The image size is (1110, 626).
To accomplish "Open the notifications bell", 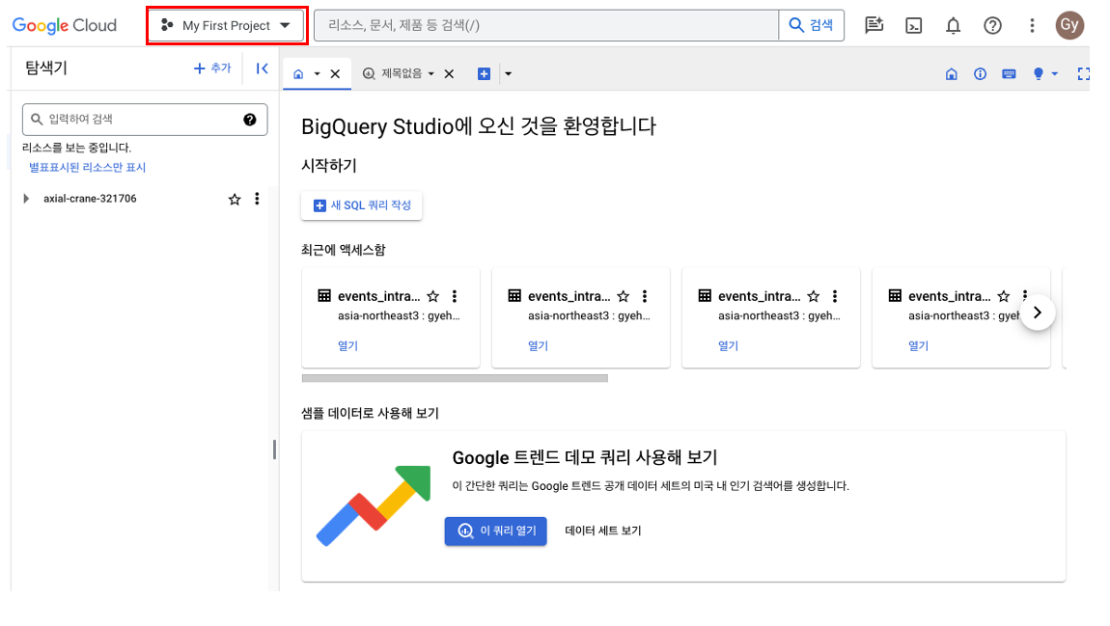I will [954, 25].
